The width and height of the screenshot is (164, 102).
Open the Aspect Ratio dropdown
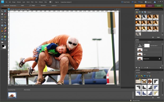pos(15,6)
